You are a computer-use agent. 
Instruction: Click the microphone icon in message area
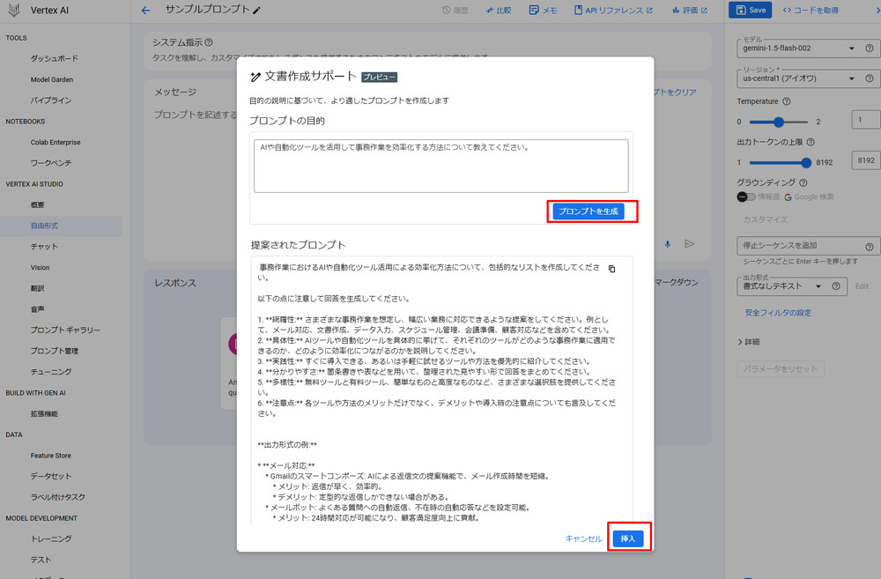pyautogui.click(x=668, y=244)
